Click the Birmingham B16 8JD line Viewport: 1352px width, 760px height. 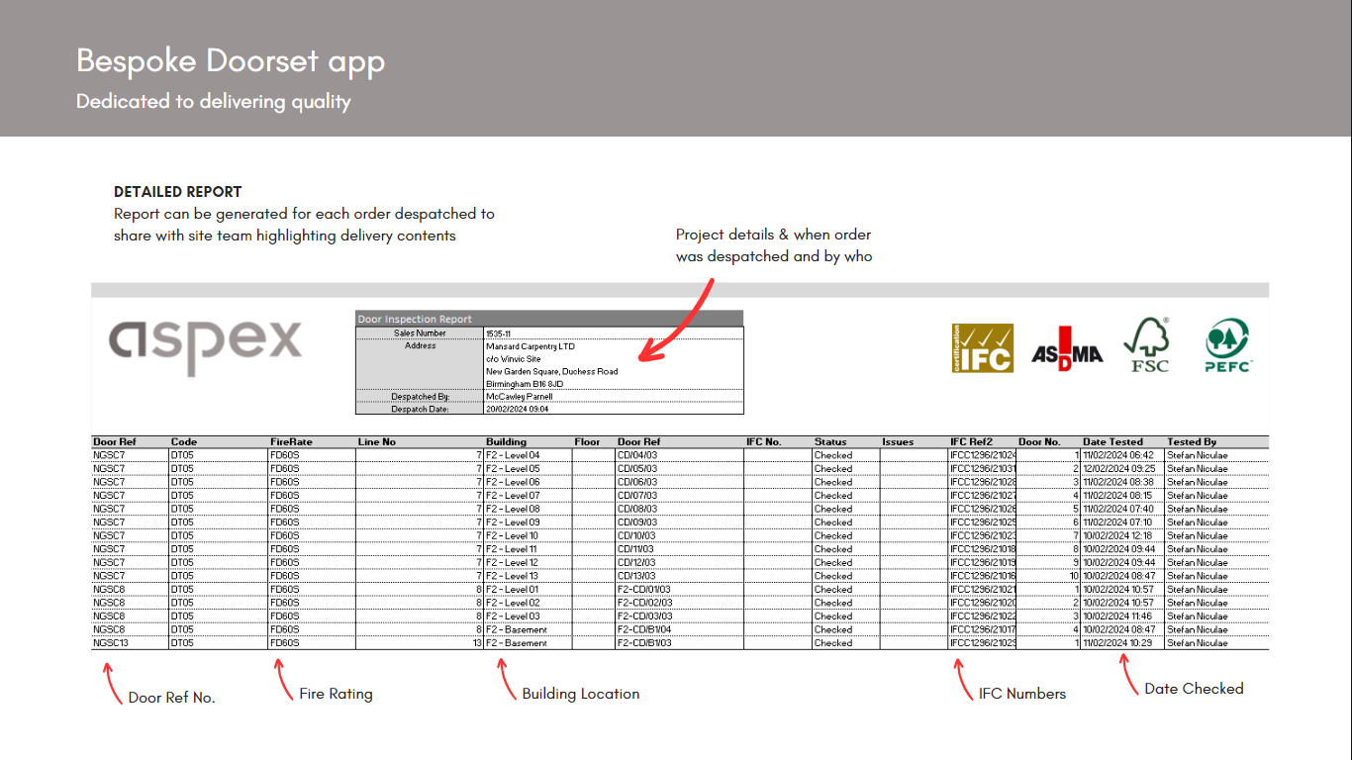[x=525, y=384]
